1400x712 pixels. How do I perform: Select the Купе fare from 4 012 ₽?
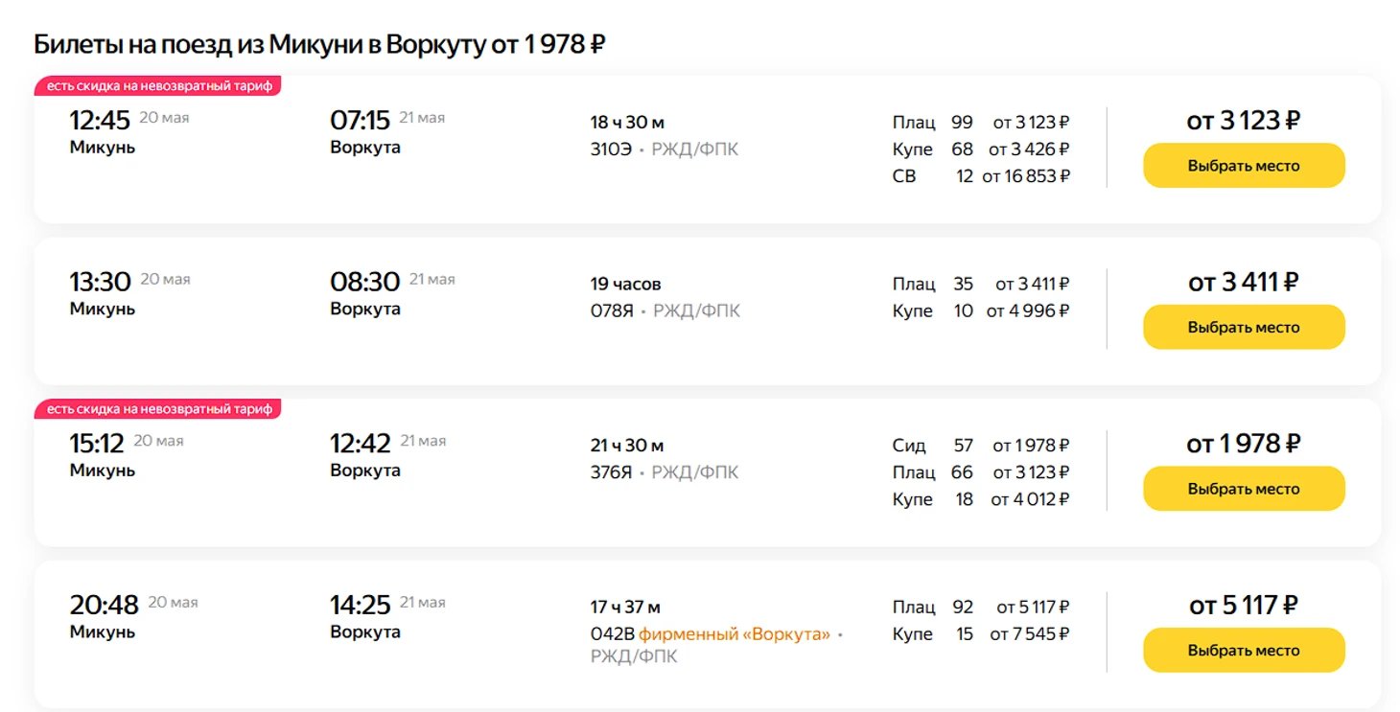[980, 499]
